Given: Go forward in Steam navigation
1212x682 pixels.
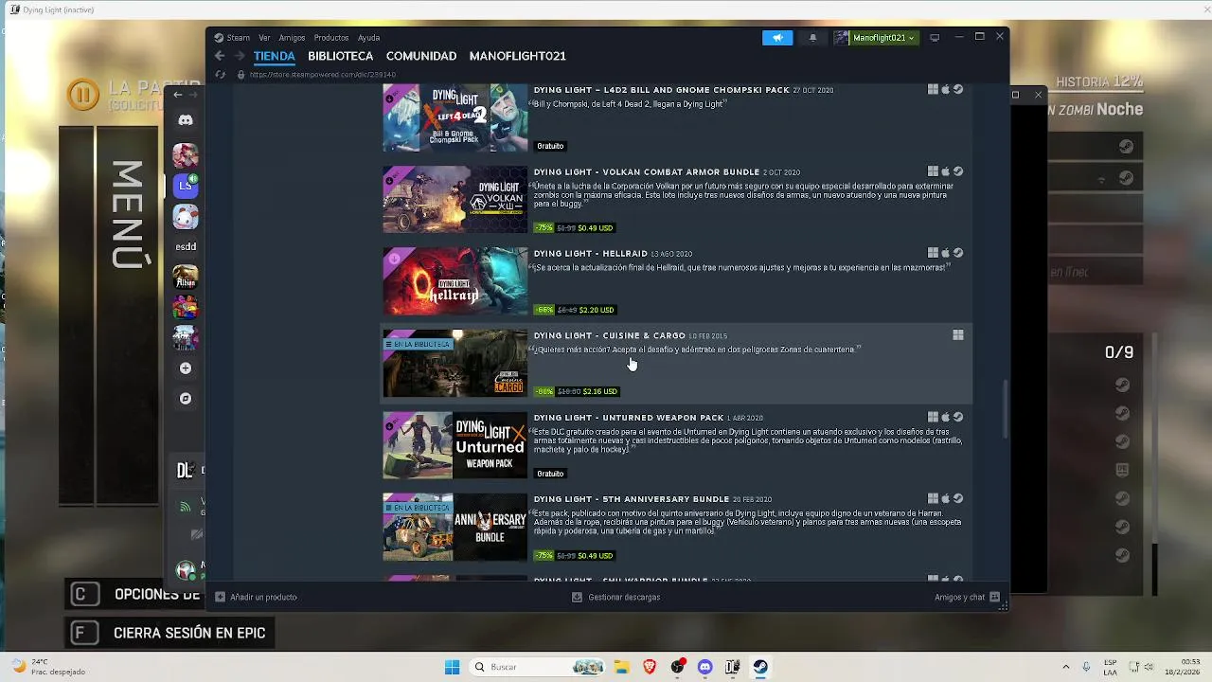Looking at the screenshot, I should point(240,56).
